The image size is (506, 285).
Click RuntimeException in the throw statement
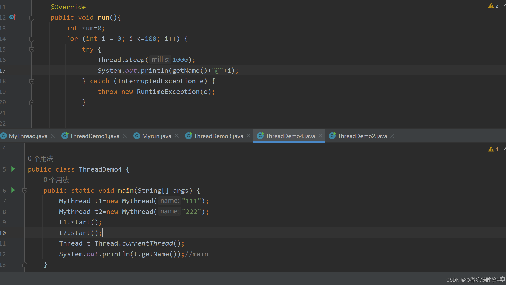168,92
